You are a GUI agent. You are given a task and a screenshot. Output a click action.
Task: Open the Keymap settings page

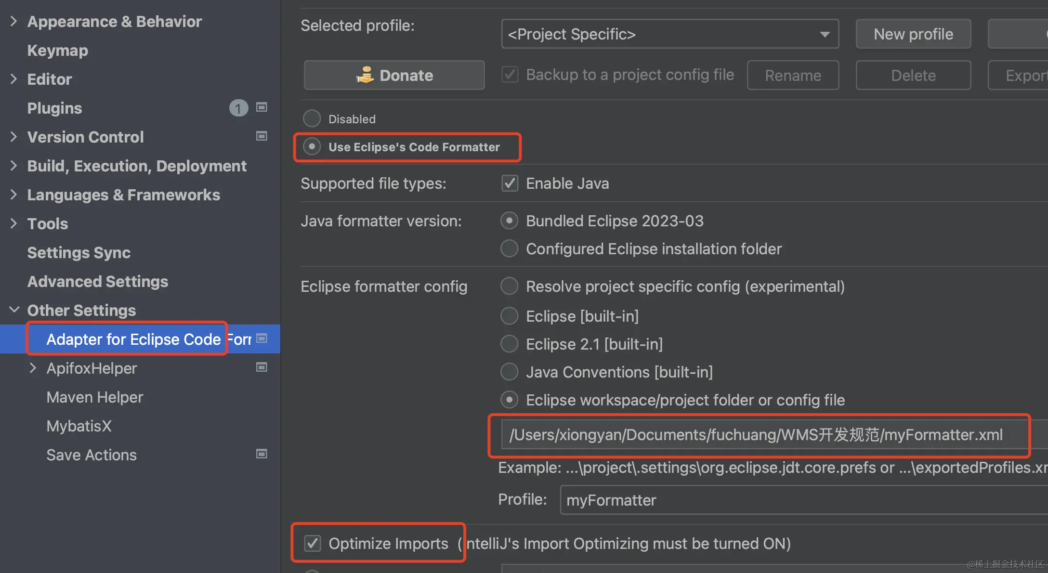[x=57, y=51]
